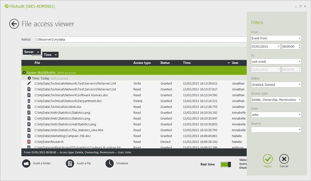311x181 pixels.
Task: Click the Time grouping chip
Action: pos(50,55)
